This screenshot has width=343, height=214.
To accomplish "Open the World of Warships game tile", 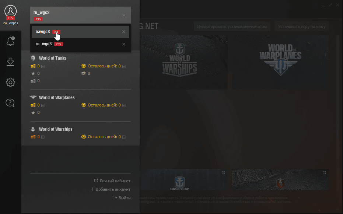I will point(183,62).
